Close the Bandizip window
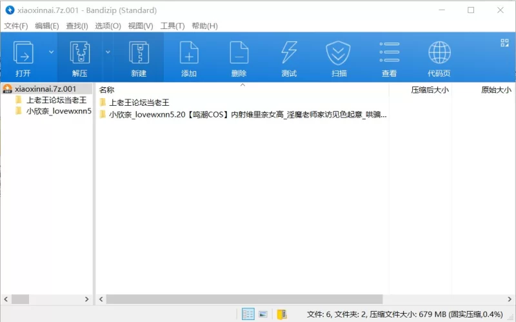The height and width of the screenshot is (322, 516). (501, 10)
